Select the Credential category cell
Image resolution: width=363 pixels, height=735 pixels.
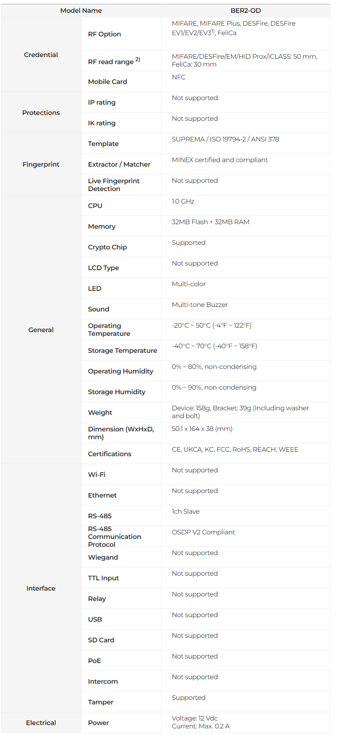(x=41, y=55)
